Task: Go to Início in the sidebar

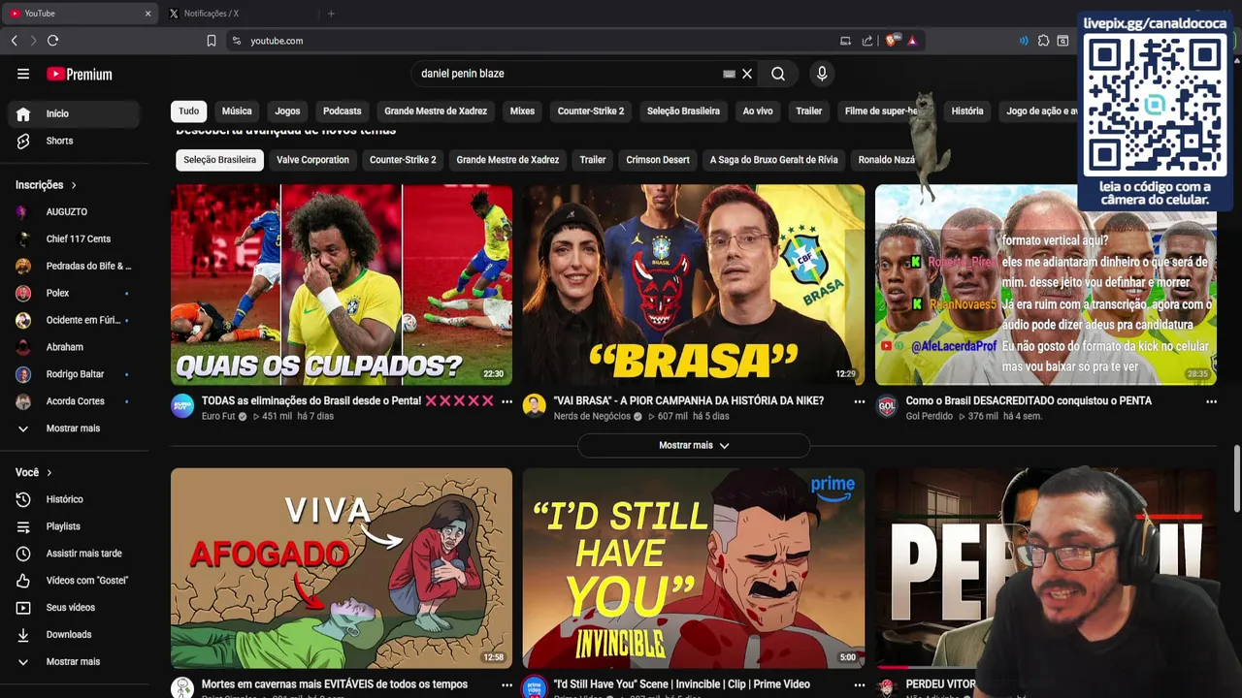Action: pos(74,113)
